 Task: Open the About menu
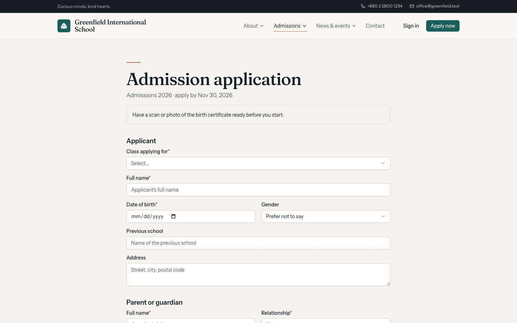(x=253, y=26)
